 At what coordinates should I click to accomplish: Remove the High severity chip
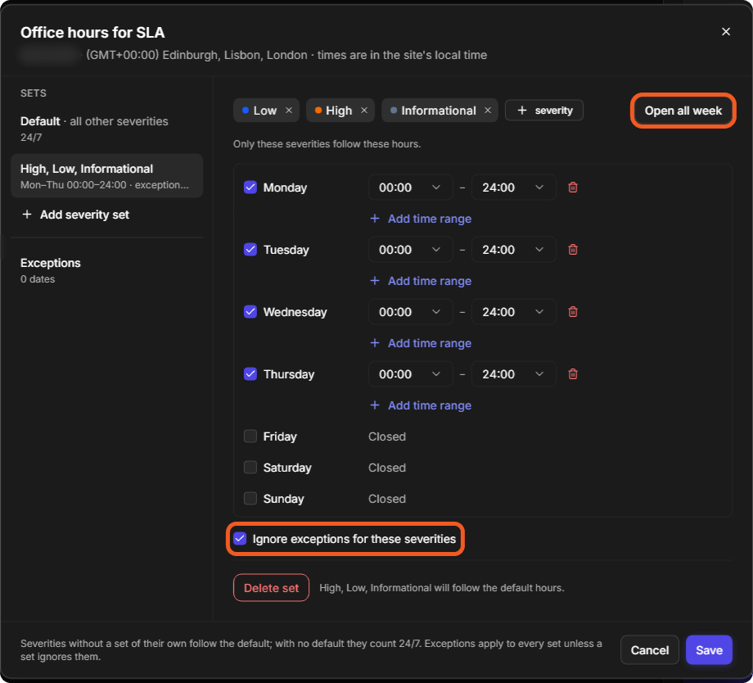pos(364,111)
